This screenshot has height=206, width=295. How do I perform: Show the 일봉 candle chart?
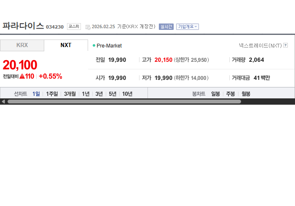[x=216, y=94]
